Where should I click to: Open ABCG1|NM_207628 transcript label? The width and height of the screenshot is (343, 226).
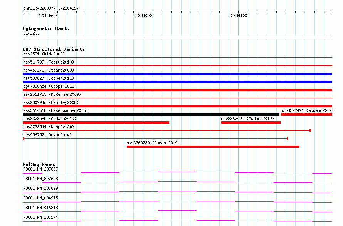[40, 179]
